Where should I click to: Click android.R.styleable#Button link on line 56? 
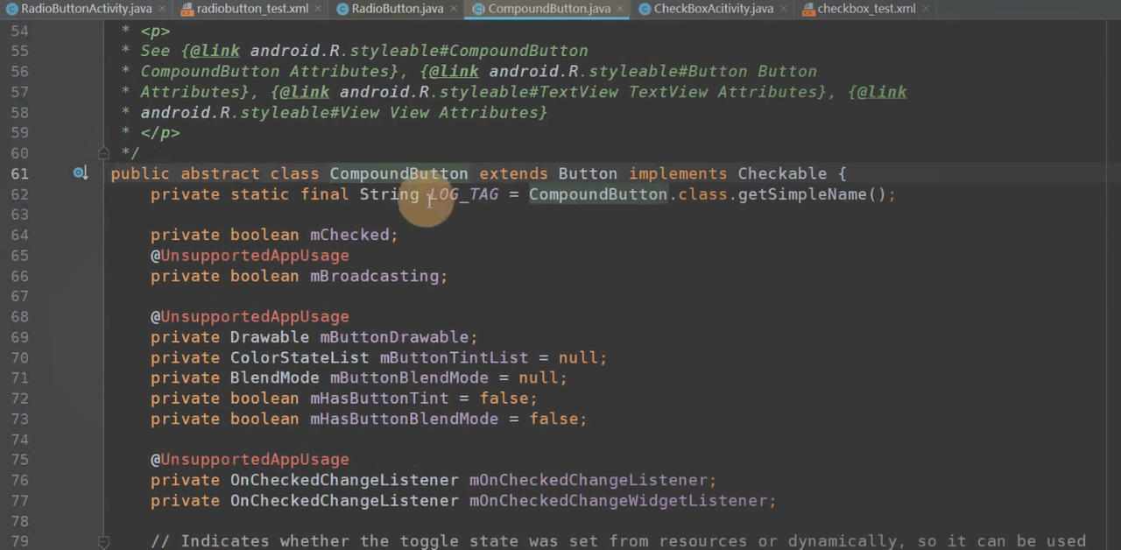[x=617, y=72]
